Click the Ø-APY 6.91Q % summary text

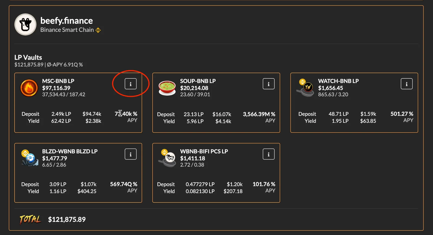pyautogui.click(x=65, y=65)
